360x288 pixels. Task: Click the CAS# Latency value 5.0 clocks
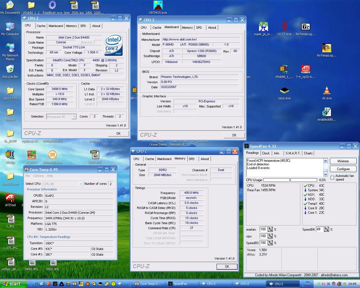point(192,203)
